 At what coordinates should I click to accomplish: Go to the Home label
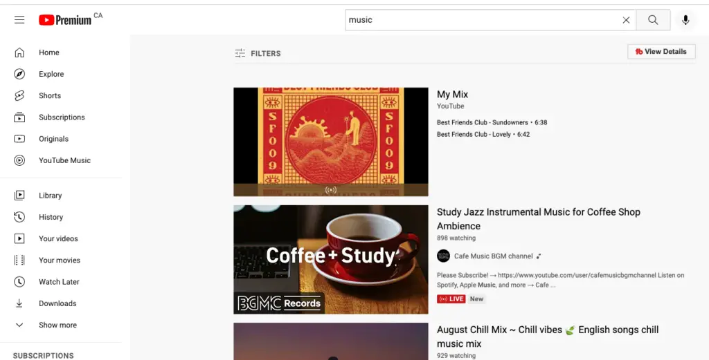[49, 53]
